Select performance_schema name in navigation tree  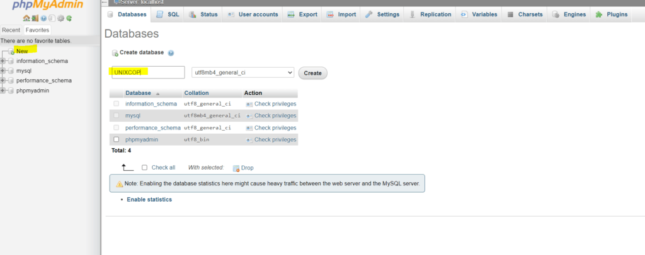tap(44, 81)
